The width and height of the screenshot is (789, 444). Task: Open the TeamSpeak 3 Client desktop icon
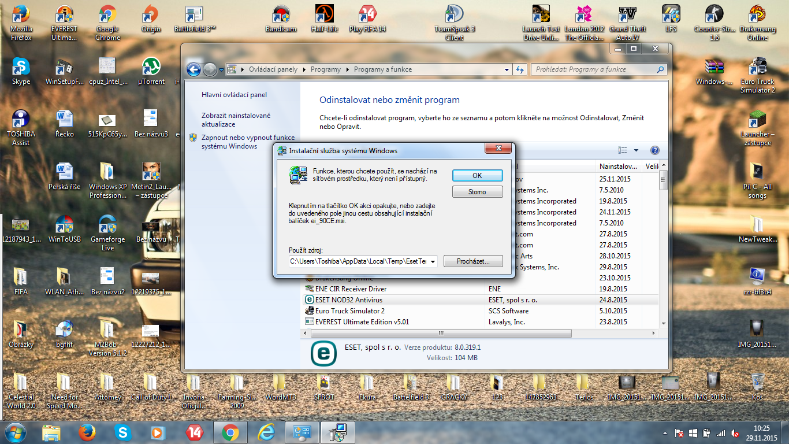pyautogui.click(x=455, y=23)
